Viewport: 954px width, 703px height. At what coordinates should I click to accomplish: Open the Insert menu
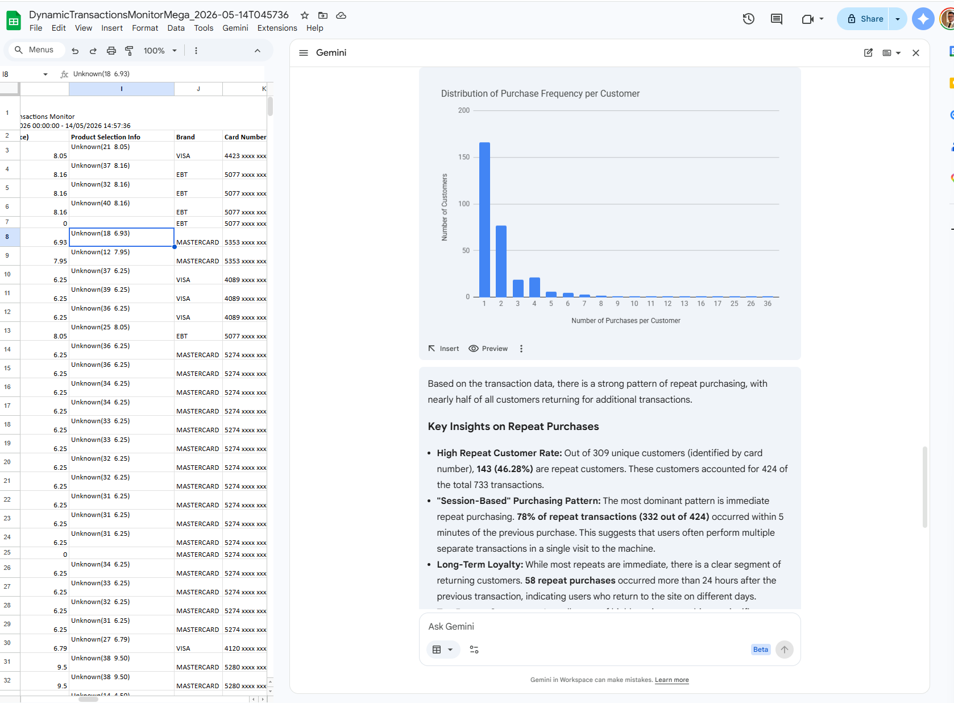[112, 28]
